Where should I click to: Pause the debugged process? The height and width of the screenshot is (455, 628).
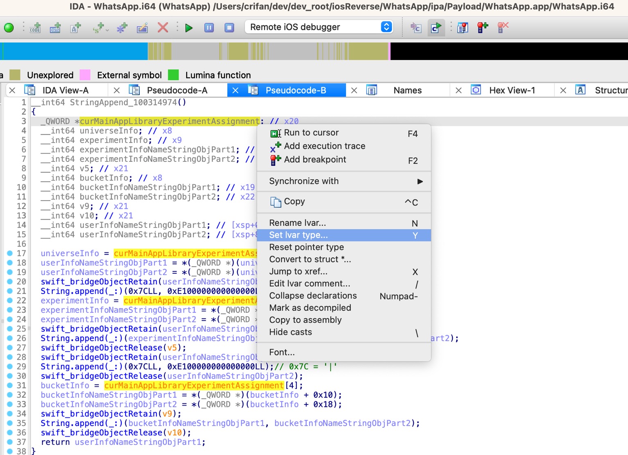209,28
